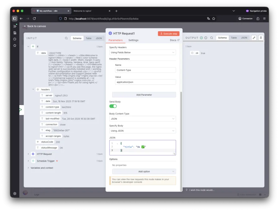Open settings gear at the sidebar bottom
This screenshot has width=279, height=211.
tap(15, 193)
